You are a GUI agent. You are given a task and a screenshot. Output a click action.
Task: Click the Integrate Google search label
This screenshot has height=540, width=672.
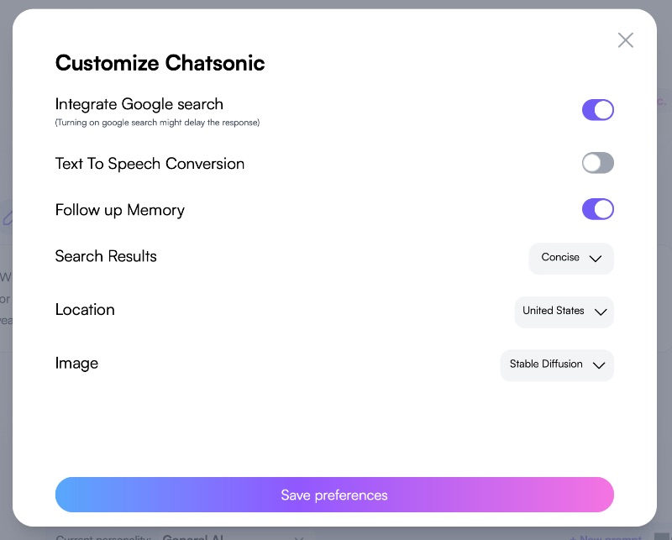pos(139,104)
